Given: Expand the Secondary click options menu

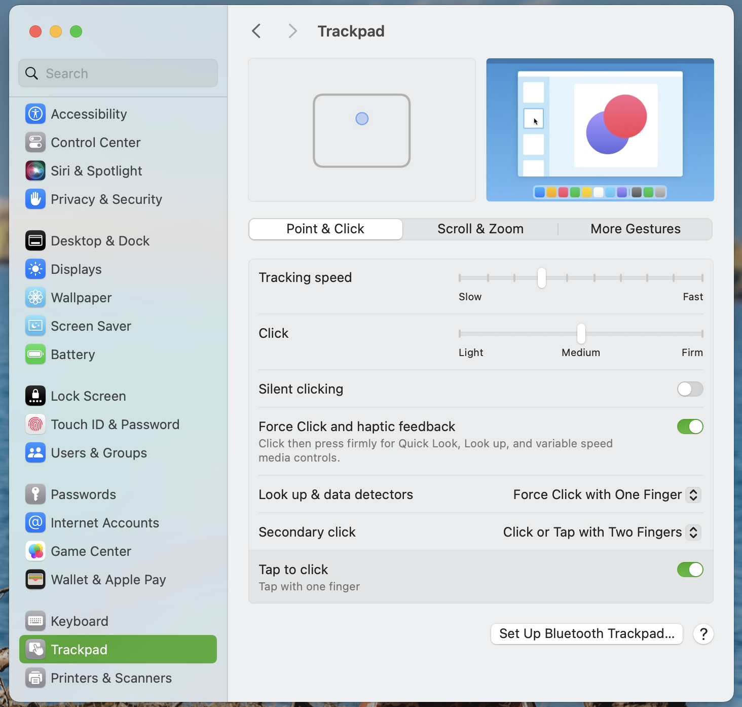Looking at the screenshot, I should 602,532.
